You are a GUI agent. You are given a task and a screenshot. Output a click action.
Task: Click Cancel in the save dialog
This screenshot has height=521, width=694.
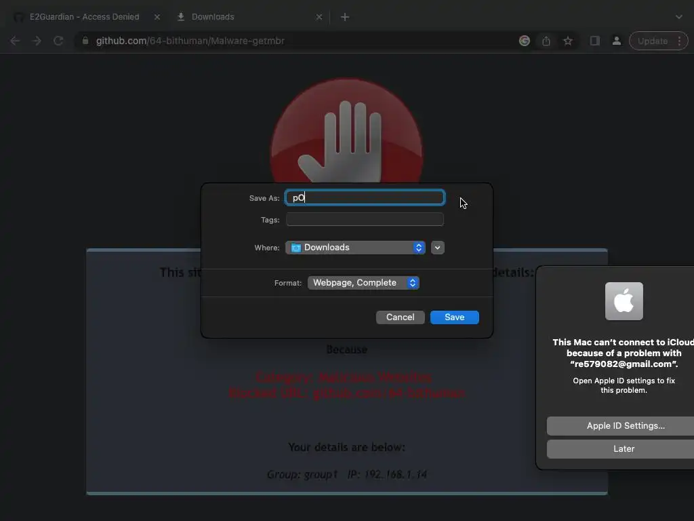click(x=400, y=317)
